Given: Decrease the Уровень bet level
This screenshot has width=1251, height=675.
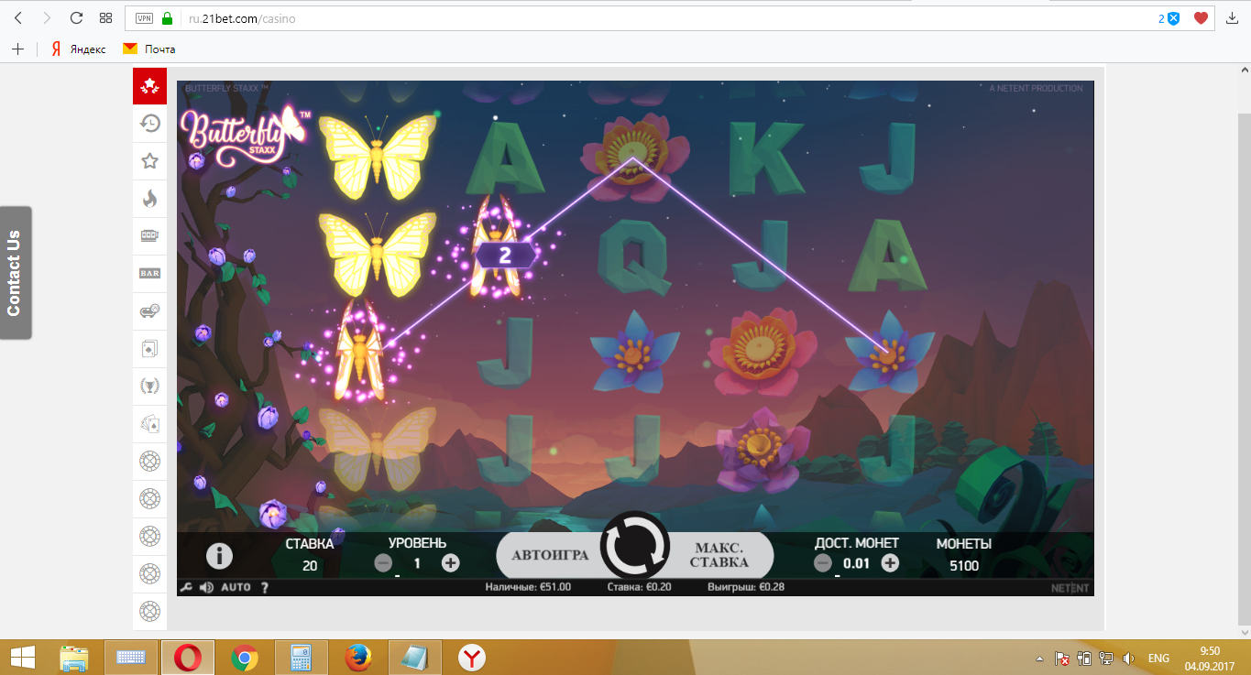Looking at the screenshot, I should (x=384, y=563).
